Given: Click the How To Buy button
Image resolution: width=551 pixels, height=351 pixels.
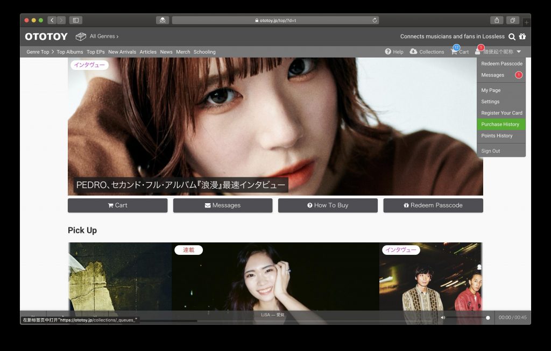Looking at the screenshot, I should (x=328, y=205).
